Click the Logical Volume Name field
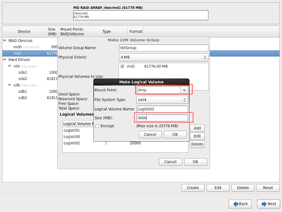Viewport: 282px width, 212px height. pyautogui.click(x=162, y=109)
